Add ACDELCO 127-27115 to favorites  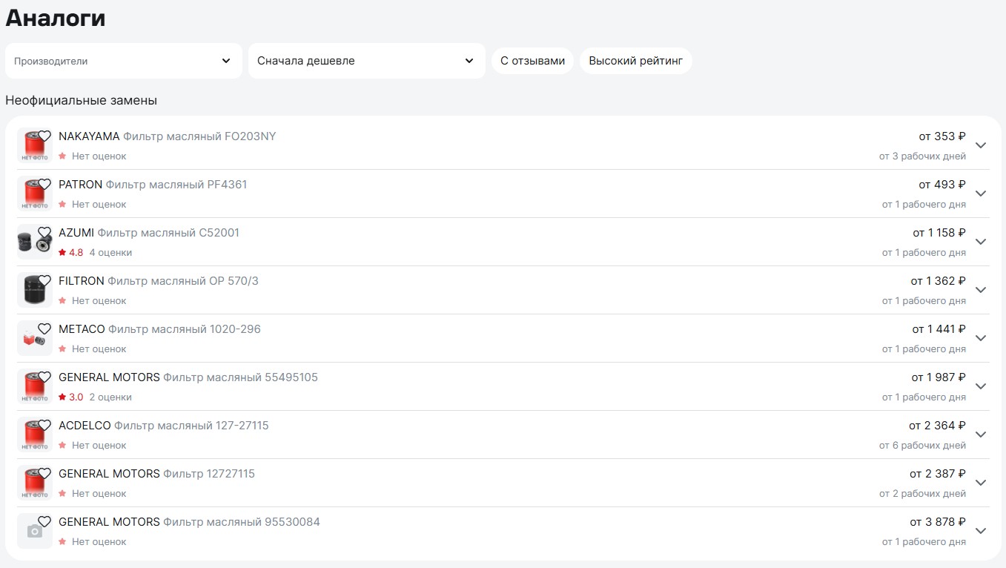click(44, 425)
